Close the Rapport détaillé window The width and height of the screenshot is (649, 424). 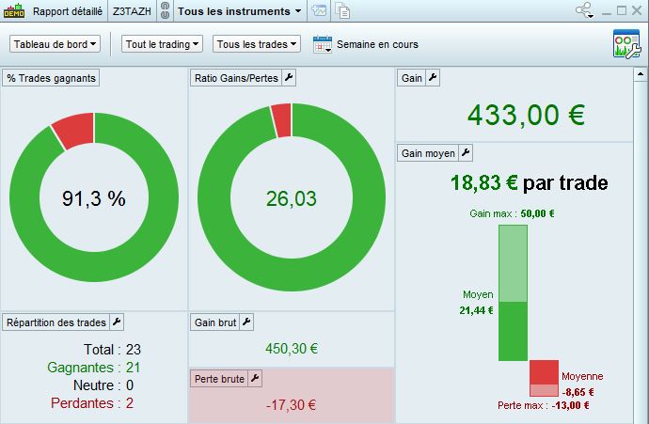[x=637, y=10]
